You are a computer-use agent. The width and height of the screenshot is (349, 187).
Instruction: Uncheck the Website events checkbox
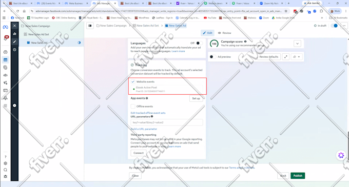133,81
